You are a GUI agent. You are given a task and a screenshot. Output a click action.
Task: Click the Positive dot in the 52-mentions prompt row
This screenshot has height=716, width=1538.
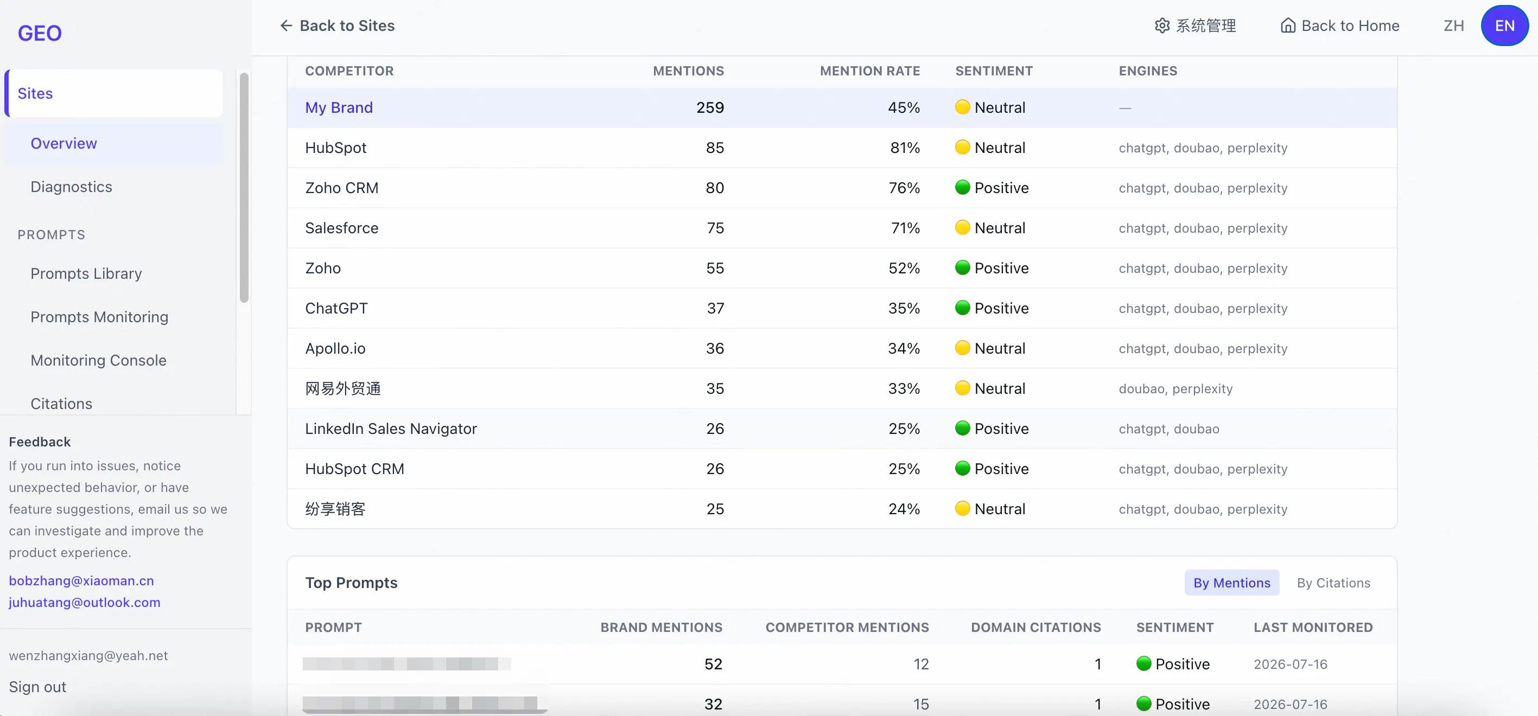pos(1143,663)
